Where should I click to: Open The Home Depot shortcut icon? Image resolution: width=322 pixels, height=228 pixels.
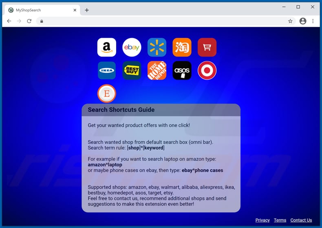click(x=157, y=70)
